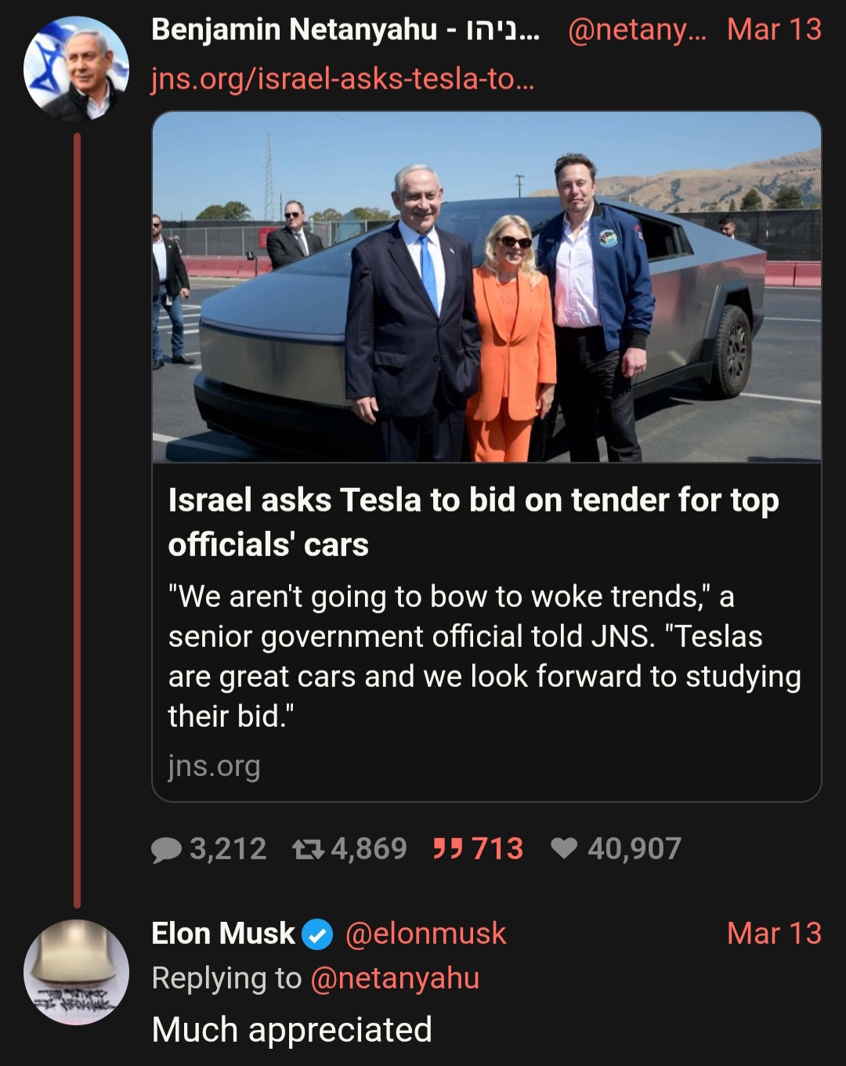Tap the quote marks icon

(x=448, y=848)
